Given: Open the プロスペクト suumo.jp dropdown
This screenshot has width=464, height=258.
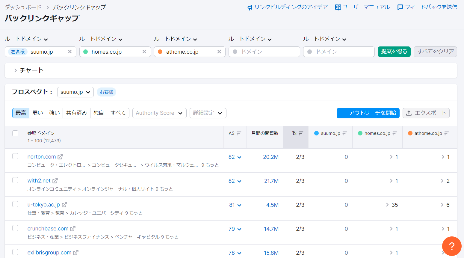Looking at the screenshot, I should click(x=75, y=92).
